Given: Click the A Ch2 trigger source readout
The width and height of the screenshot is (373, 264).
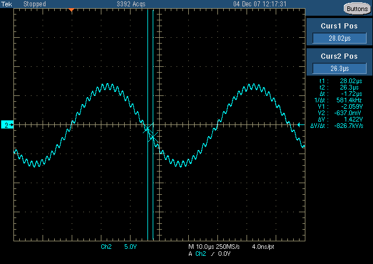Looking at the screenshot, I should [x=197, y=254].
